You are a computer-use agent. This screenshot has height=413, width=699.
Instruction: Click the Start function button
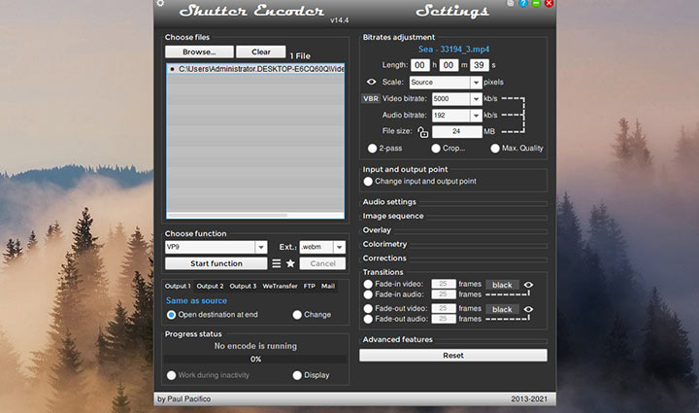coord(216,263)
